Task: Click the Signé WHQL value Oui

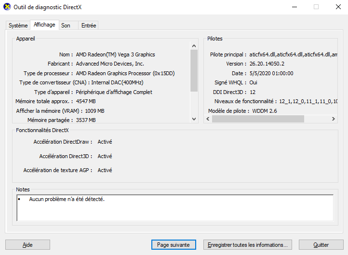Action: point(253,82)
